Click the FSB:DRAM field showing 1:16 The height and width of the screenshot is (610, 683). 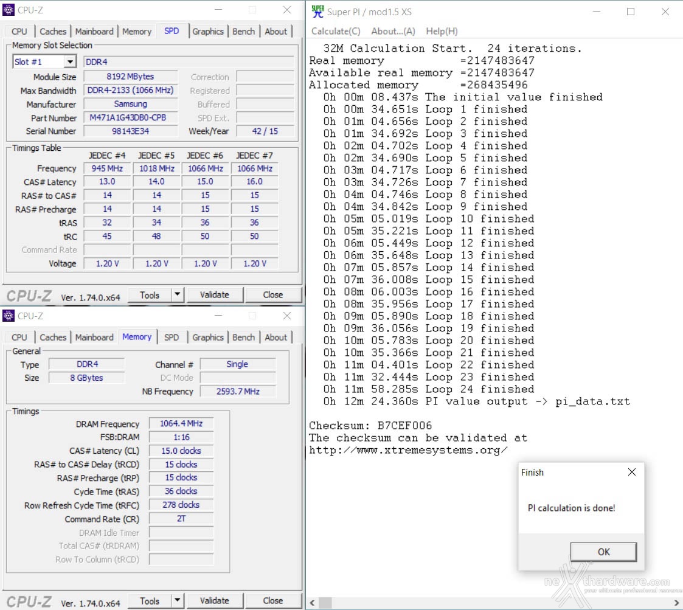181,437
